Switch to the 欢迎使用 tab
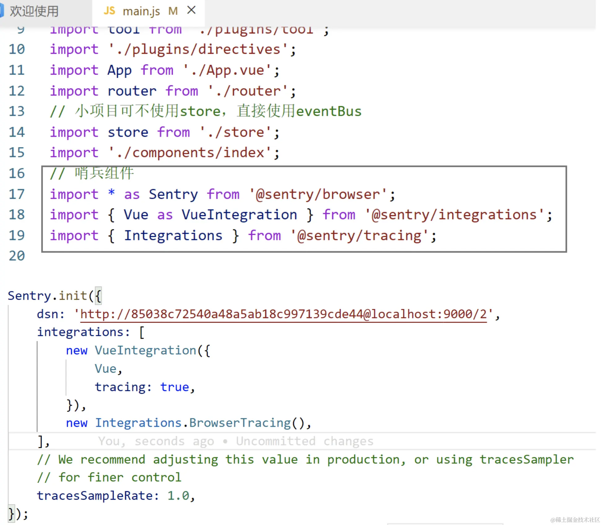This screenshot has height=525, width=602. click(34, 11)
